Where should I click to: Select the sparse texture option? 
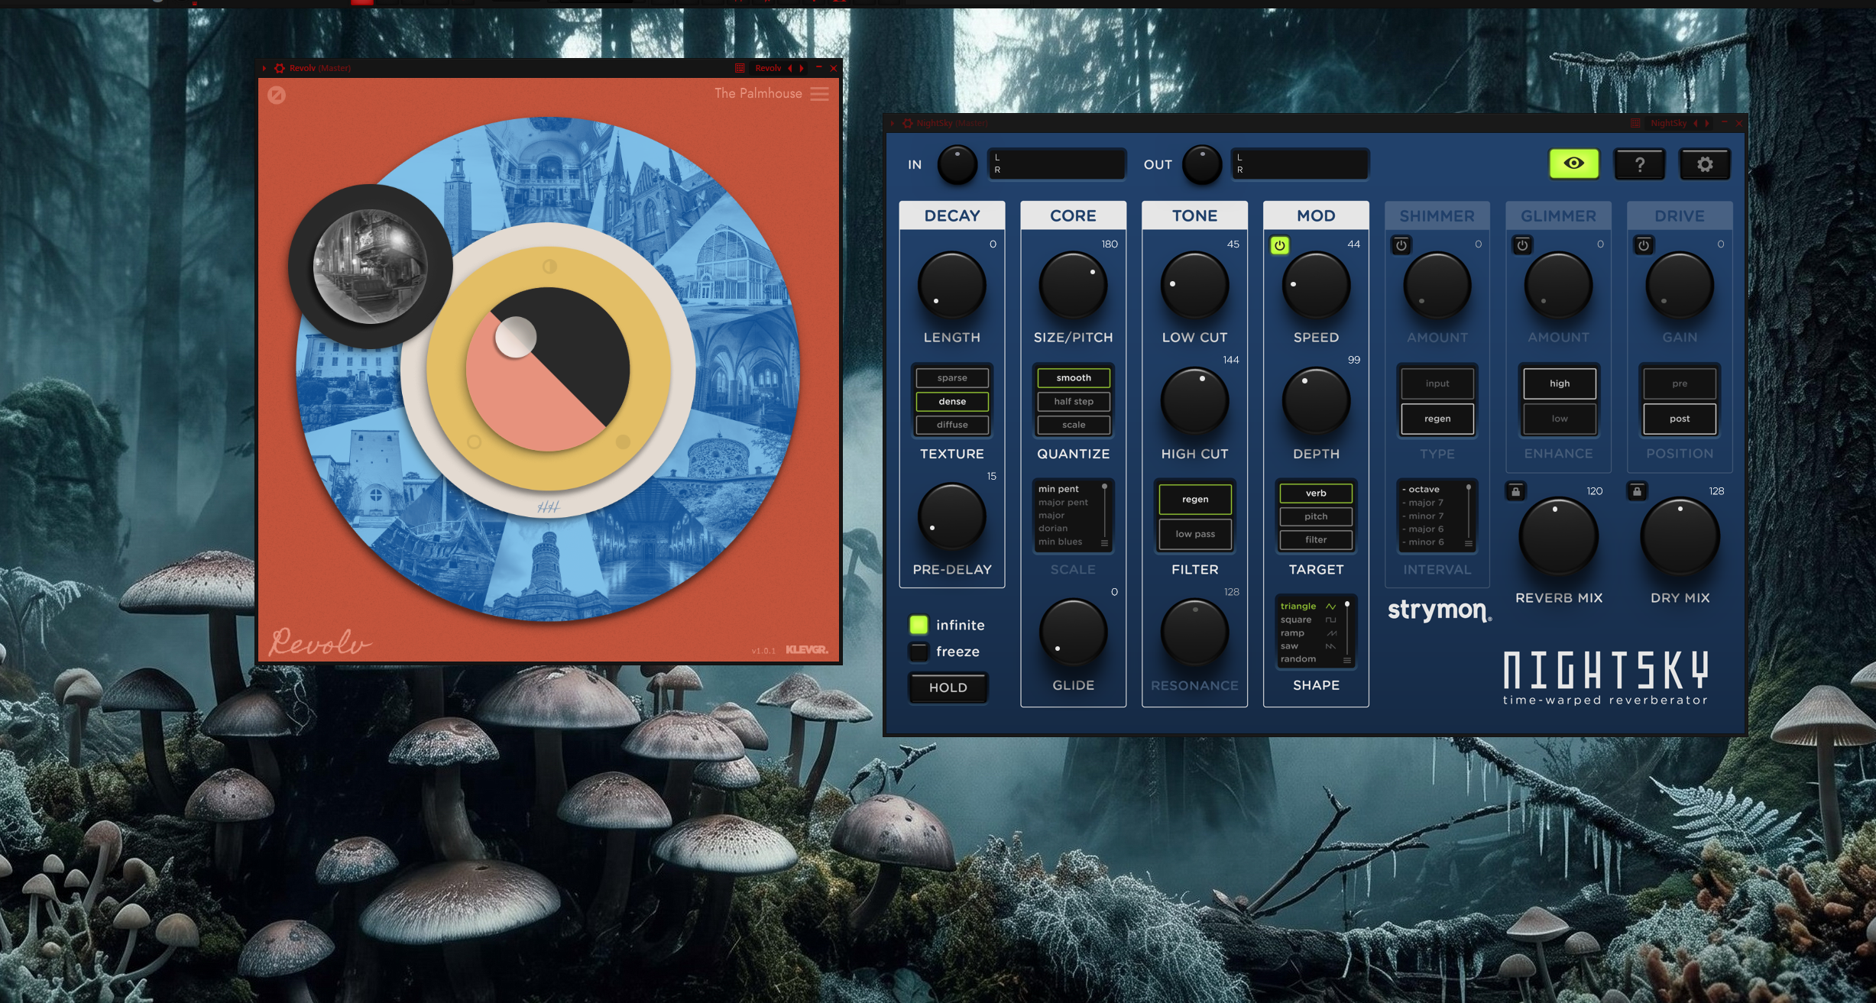[952, 377]
